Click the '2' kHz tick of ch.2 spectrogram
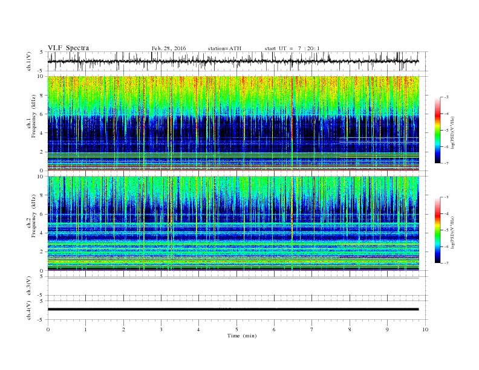 click(42, 252)
